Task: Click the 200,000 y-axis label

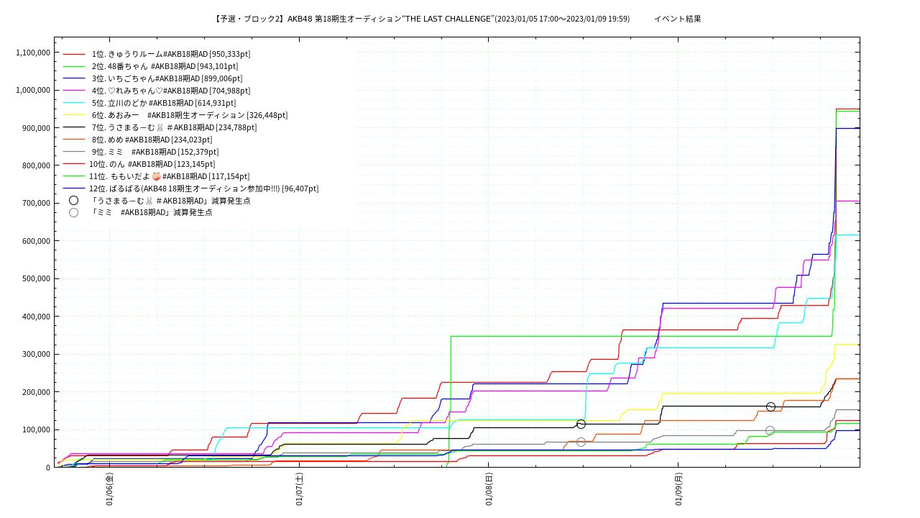Action: [37, 392]
